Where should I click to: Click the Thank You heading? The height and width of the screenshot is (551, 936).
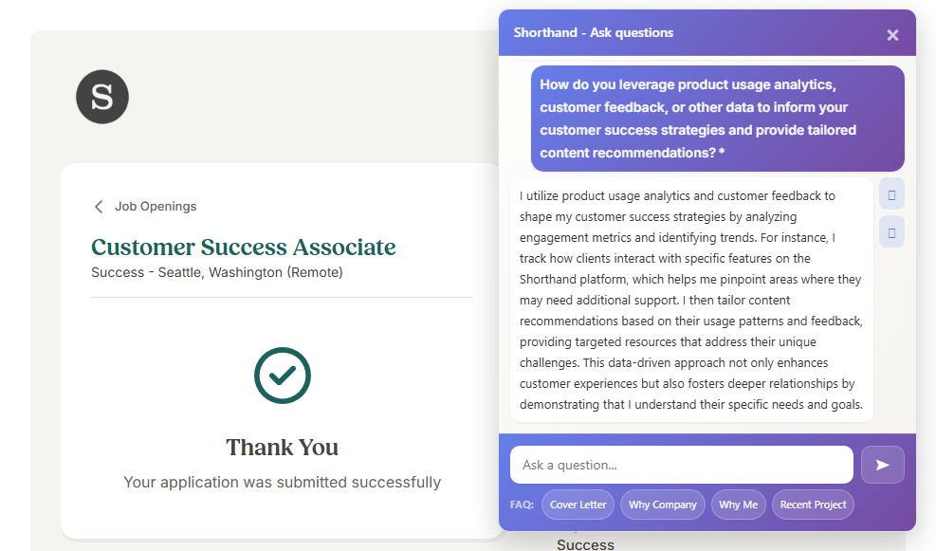click(283, 448)
